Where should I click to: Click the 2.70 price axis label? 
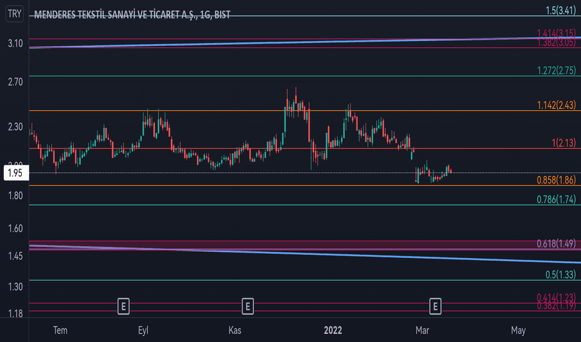tap(15, 81)
